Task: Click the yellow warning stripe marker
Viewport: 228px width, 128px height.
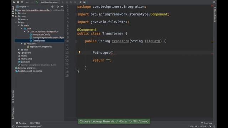Action: [x=212, y=42]
